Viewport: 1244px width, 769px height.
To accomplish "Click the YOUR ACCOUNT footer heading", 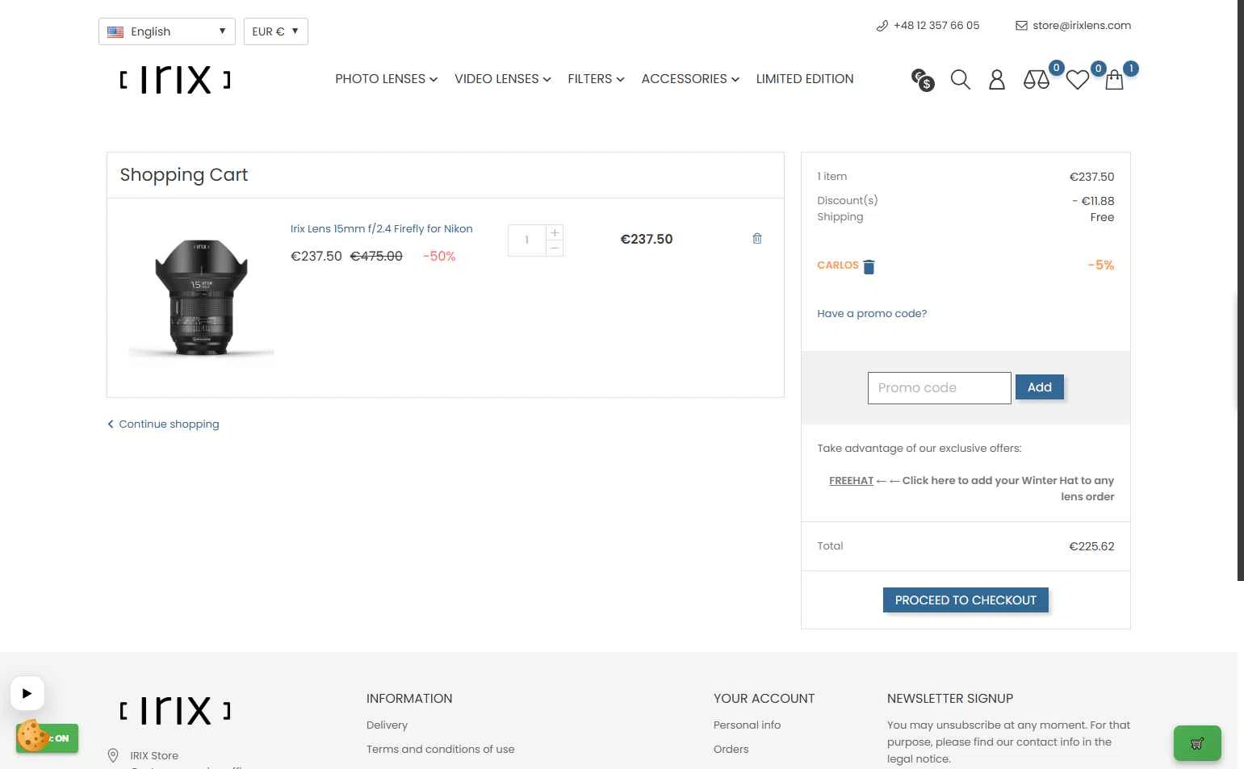I will [764, 699].
